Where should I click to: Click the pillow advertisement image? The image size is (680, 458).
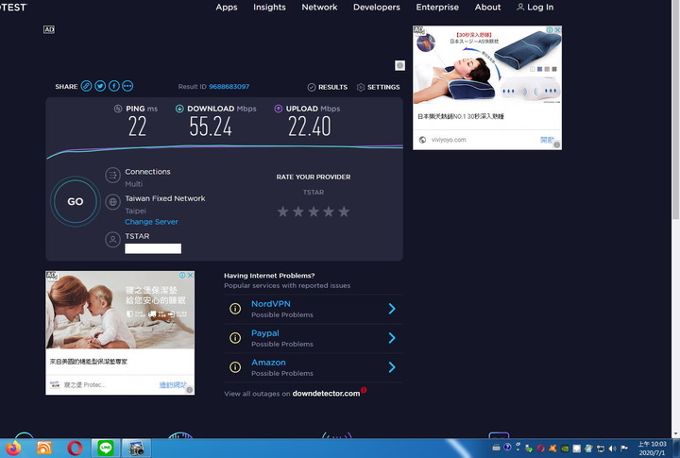(x=487, y=64)
